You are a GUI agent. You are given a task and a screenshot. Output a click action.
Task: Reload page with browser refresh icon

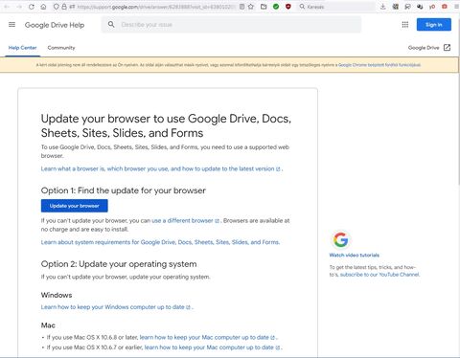pyautogui.click(x=32, y=7)
